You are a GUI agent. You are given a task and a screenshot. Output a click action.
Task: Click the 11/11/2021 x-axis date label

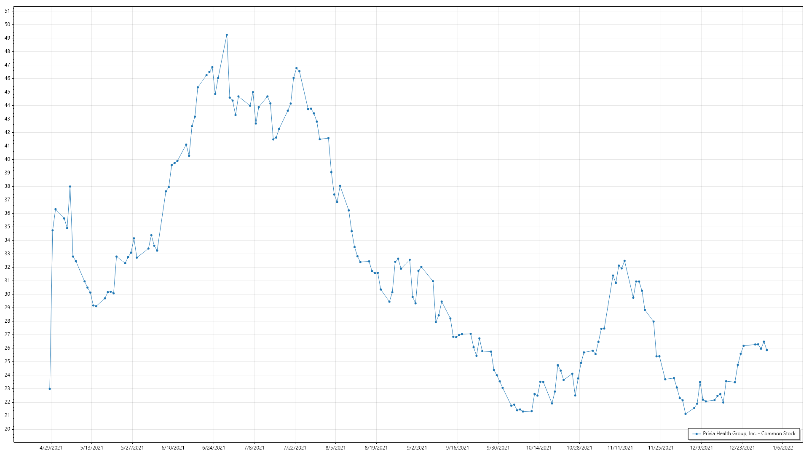coord(620,448)
